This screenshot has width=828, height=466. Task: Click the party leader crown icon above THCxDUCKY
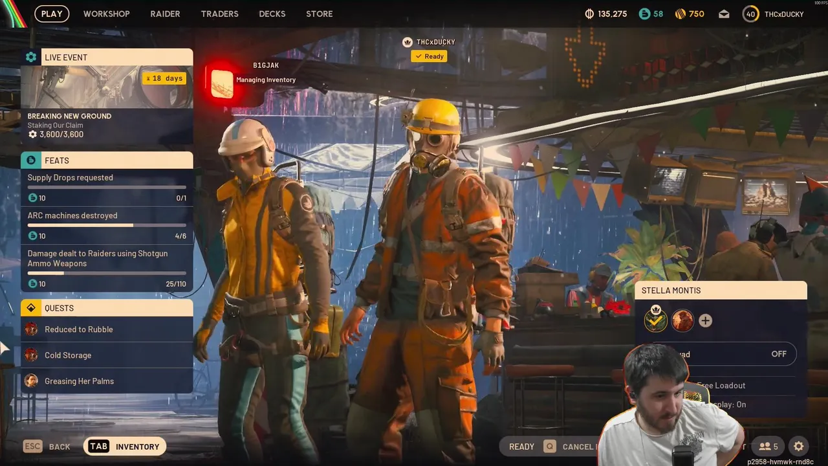[x=408, y=42]
